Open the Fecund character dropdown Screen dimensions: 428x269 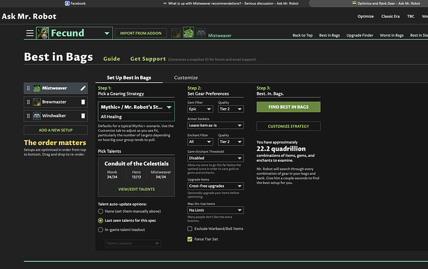[x=107, y=33]
